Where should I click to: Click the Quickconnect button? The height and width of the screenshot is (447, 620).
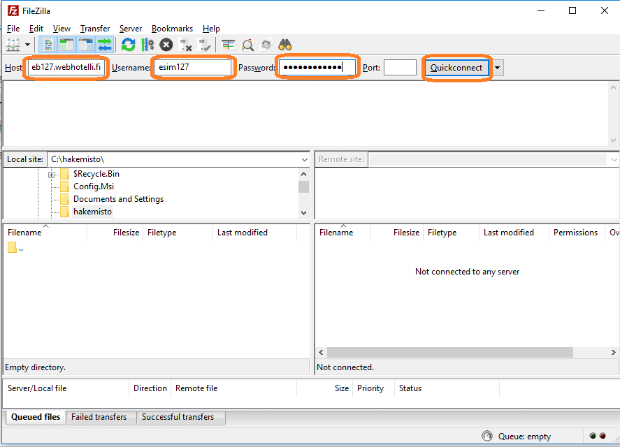pyautogui.click(x=456, y=68)
